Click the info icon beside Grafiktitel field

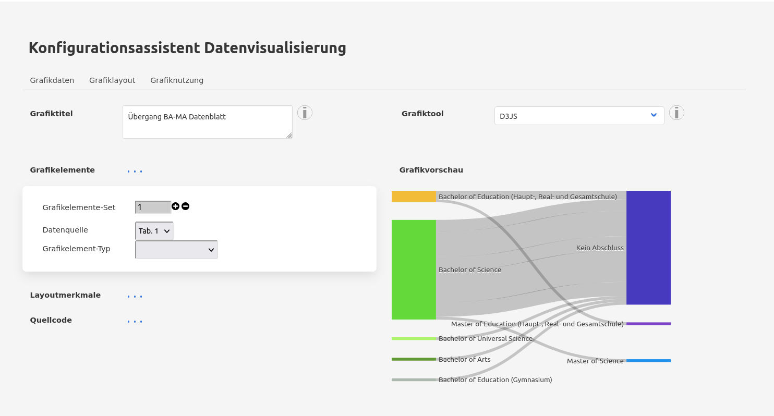click(x=305, y=113)
